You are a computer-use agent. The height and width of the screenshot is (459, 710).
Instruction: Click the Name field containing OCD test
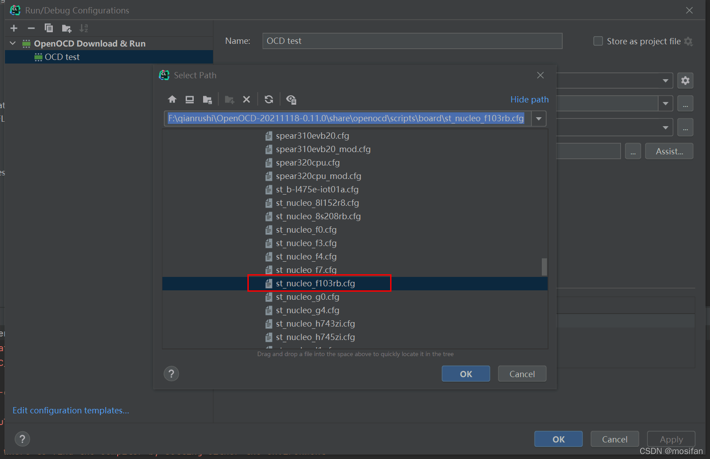(412, 41)
